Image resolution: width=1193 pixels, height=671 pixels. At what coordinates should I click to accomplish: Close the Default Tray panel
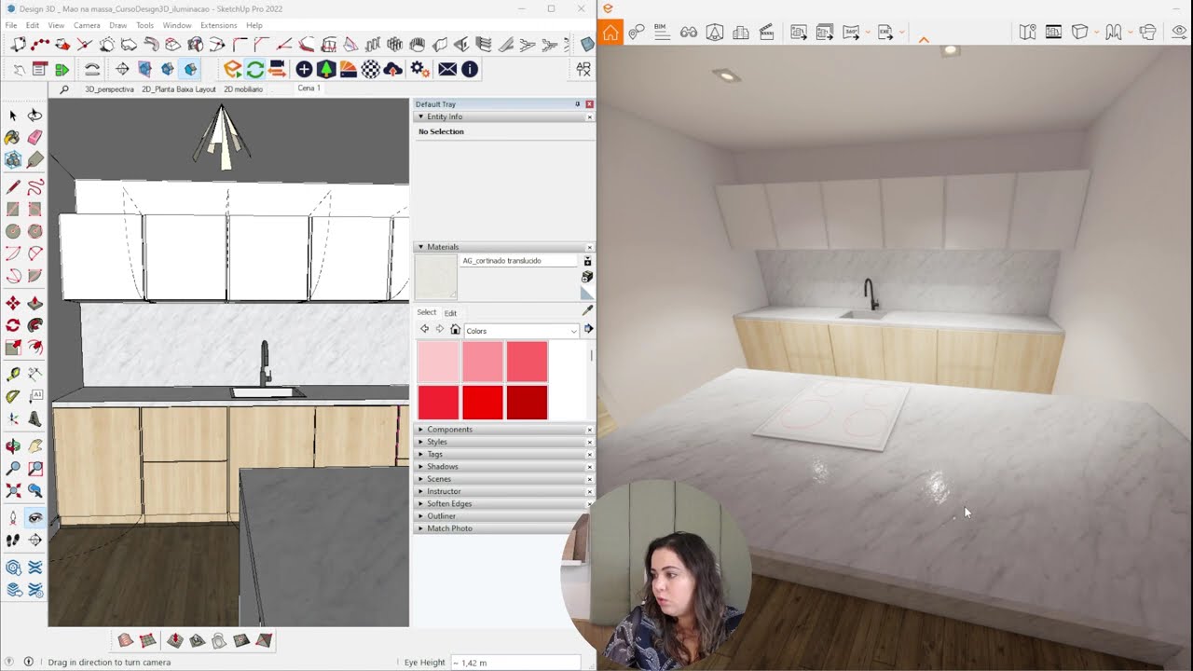589,104
